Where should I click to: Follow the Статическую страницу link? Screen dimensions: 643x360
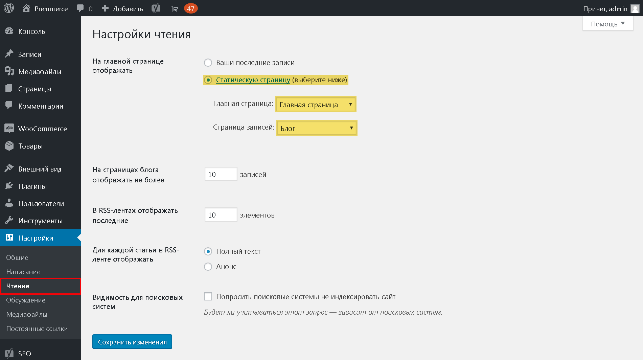coord(253,80)
